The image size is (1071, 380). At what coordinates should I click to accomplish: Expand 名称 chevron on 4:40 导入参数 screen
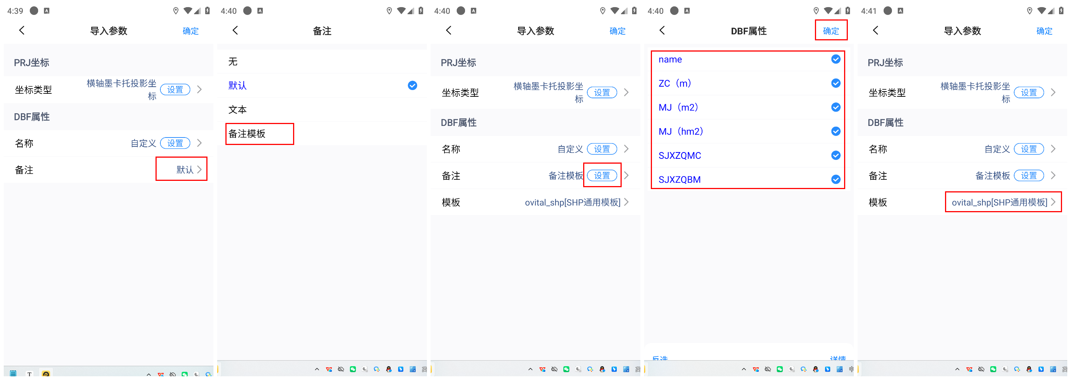point(627,149)
